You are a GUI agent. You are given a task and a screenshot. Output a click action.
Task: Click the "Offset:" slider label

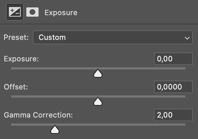16,87
